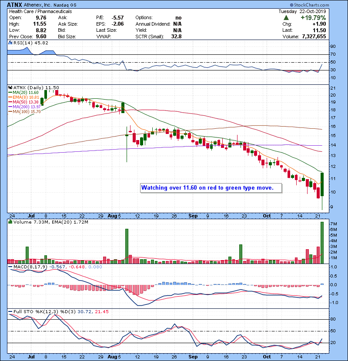Click the large green candle on Oct 22
Screen dimensions: 348x361
(322, 184)
